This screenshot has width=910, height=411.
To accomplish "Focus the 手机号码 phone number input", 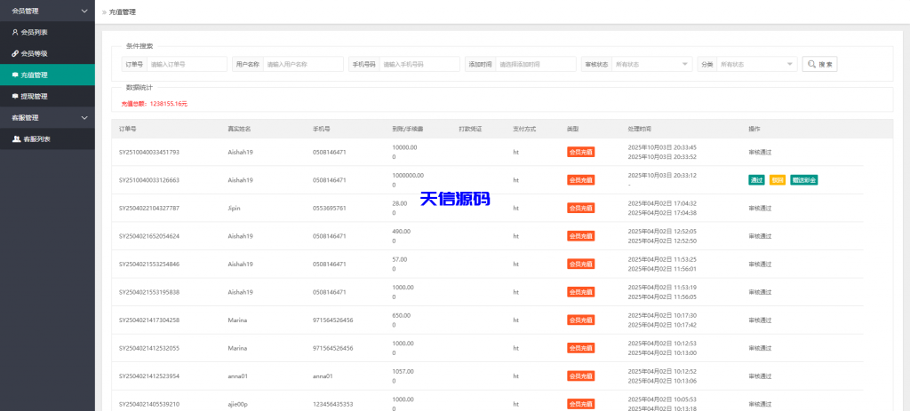I will pyautogui.click(x=419, y=64).
